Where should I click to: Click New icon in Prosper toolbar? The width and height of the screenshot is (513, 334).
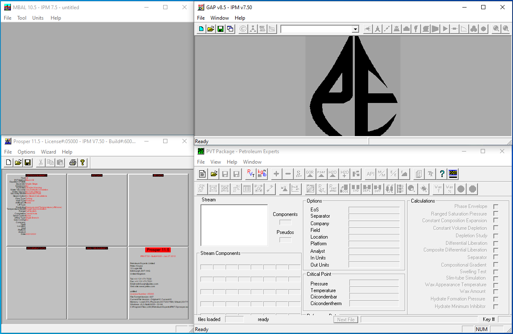[9, 162]
